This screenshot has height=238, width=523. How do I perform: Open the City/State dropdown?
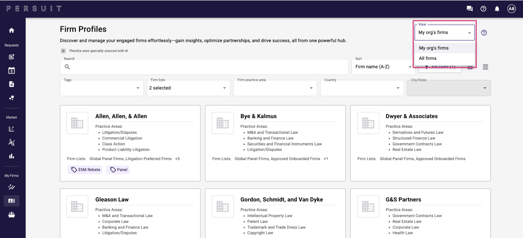point(449,88)
